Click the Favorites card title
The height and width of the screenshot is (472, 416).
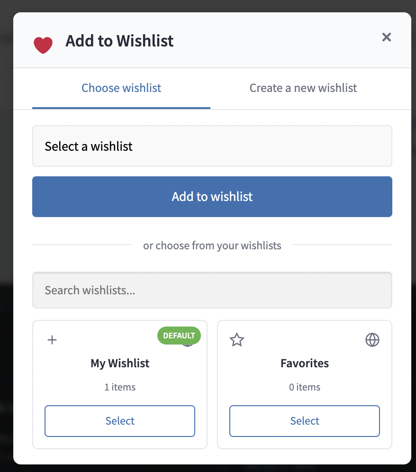pos(304,363)
